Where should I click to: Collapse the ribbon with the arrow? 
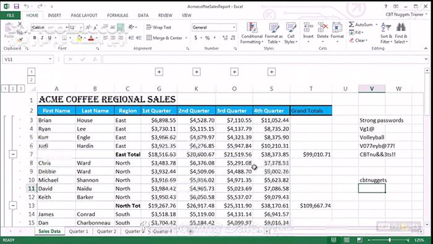pos(426,48)
